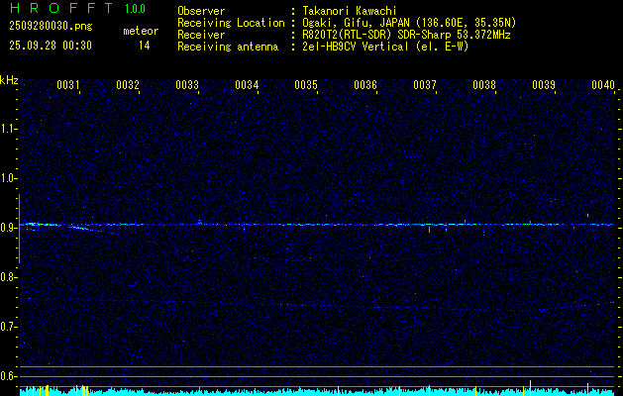623x396 pixels.
Task: Click the Receiving Location value Ogaki, Gifu
Action: coord(409,23)
